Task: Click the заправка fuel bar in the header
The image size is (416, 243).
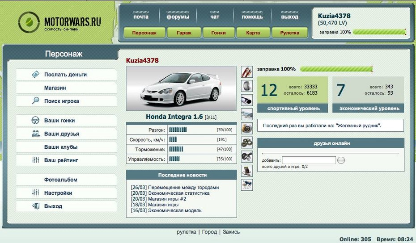Action: coord(380,32)
